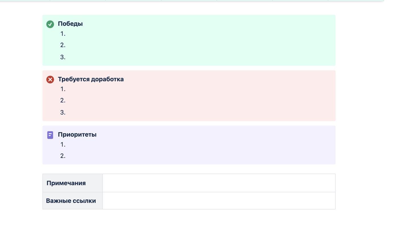
Task: Place cursor in the Требуется доработка heading
Action: tap(91, 79)
